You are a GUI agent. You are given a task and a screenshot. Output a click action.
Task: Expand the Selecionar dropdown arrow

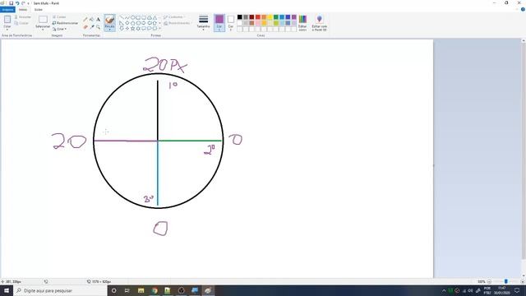pos(43,30)
